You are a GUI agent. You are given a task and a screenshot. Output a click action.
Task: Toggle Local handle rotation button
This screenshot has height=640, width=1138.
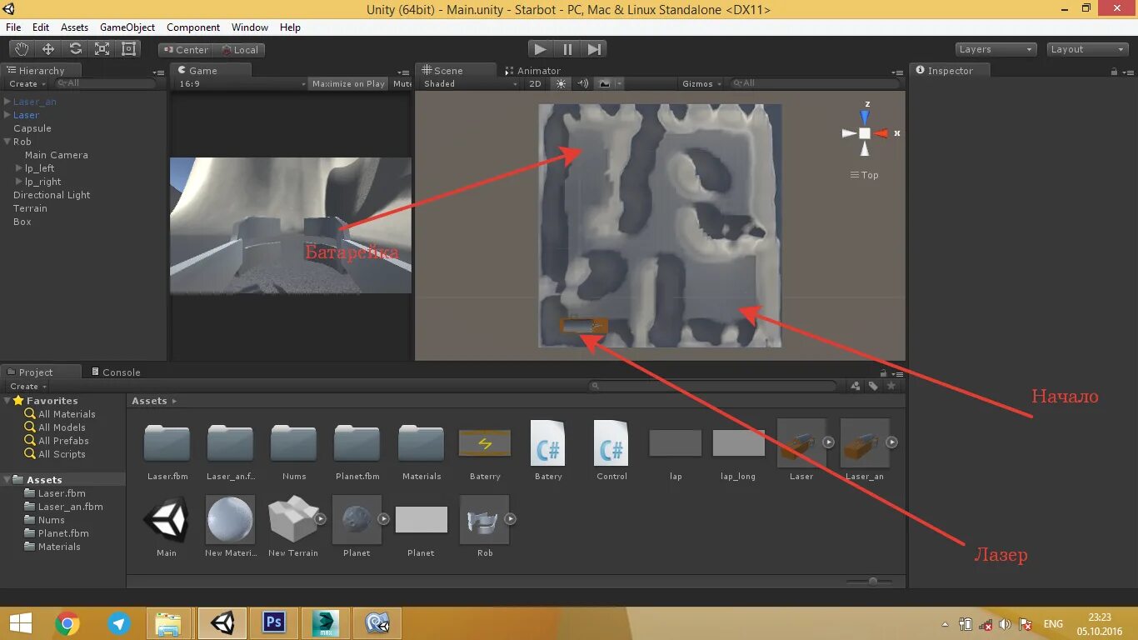coord(240,50)
